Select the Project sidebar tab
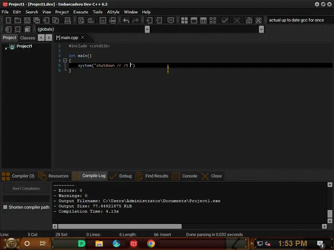 tap(9, 38)
